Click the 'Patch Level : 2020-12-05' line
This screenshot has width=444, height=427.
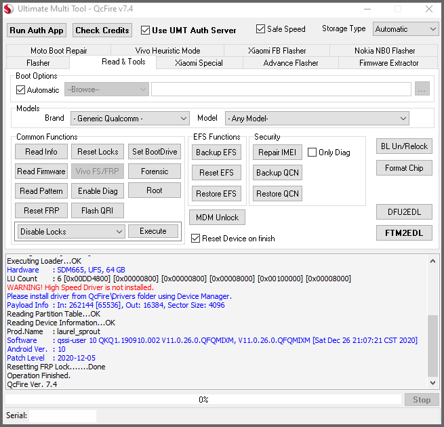click(52, 358)
